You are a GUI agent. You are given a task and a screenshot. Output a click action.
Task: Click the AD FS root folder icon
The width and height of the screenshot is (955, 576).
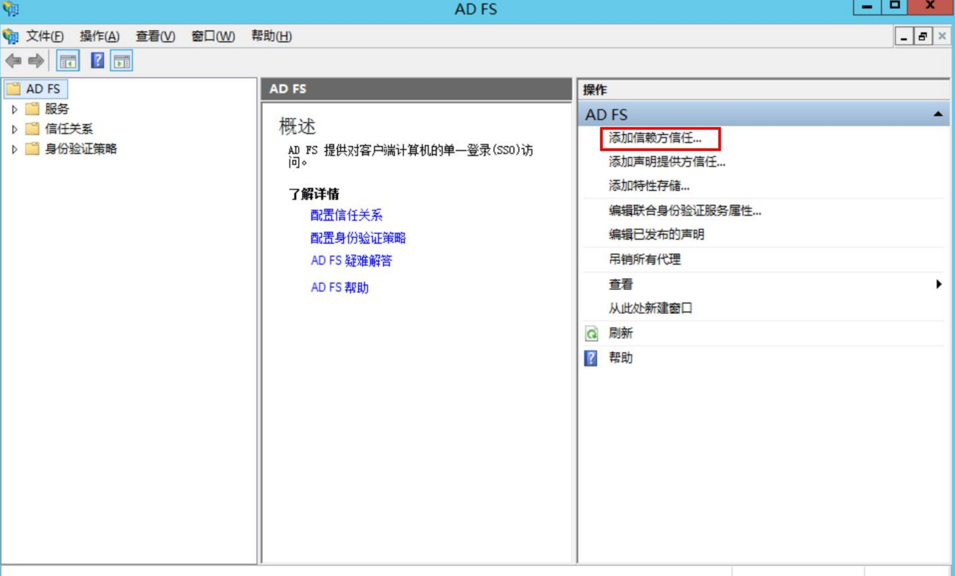(14, 89)
